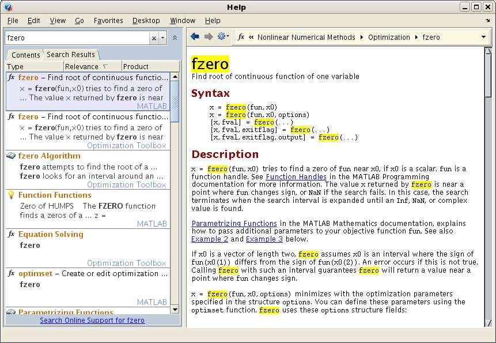Click the help page vertical scrollbar thumb

pos(489,76)
